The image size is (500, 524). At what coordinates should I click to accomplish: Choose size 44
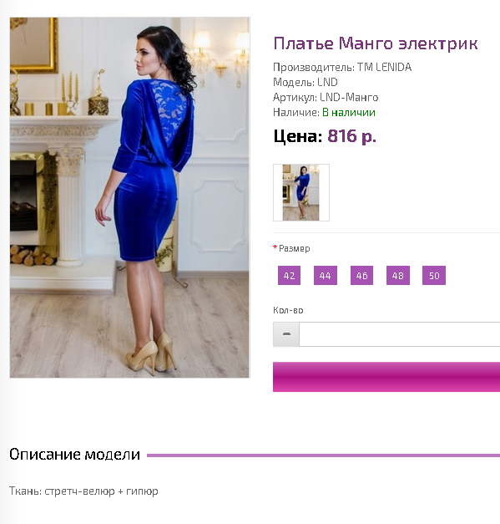(326, 275)
